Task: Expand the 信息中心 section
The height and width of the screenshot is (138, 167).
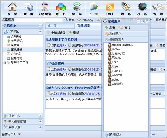Action: 40,115
